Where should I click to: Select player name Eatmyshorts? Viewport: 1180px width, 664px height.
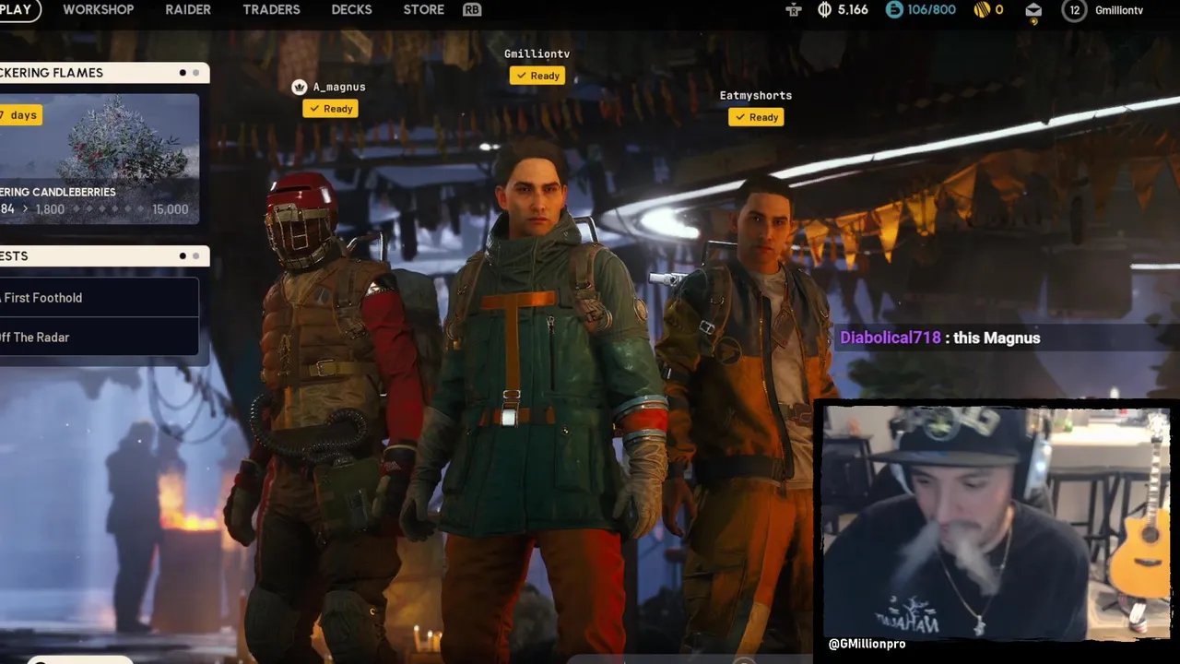tap(756, 95)
